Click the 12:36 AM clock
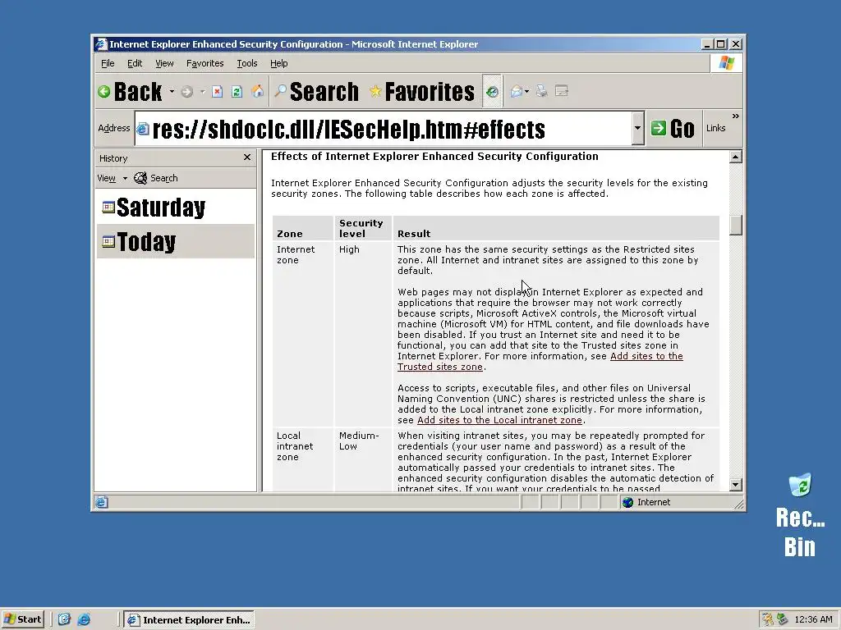 pos(813,619)
